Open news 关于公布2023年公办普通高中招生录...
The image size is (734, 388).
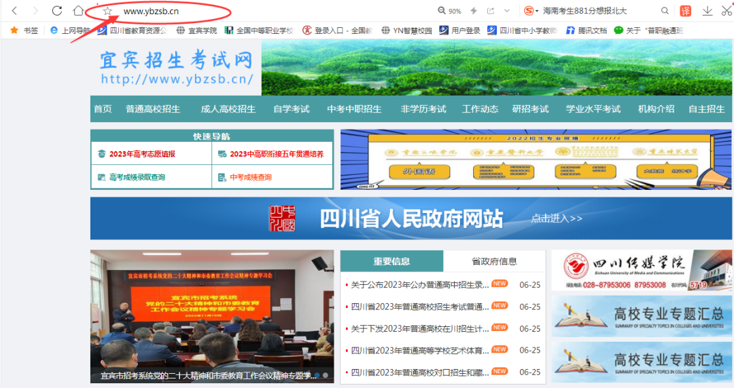click(x=420, y=285)
